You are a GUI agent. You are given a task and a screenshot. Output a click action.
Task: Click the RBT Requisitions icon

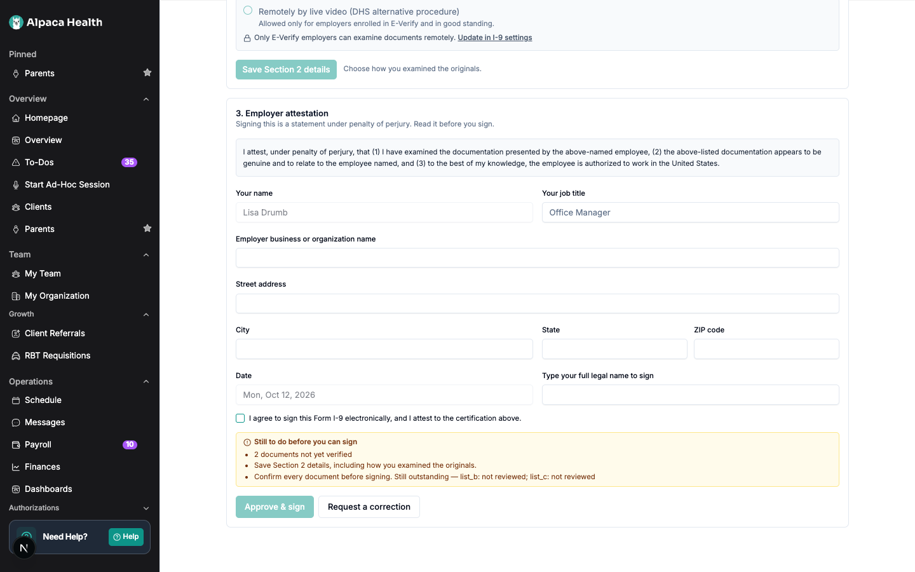pyautogui.click(x=16, y=356)
